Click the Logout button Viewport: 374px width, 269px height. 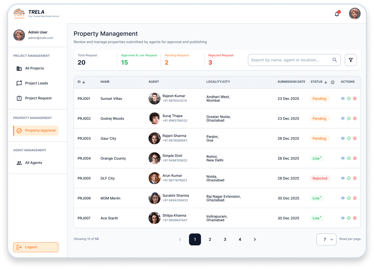36,247
